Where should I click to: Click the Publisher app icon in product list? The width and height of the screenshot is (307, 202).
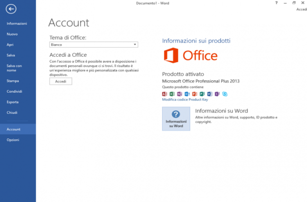tap(202, 94)
